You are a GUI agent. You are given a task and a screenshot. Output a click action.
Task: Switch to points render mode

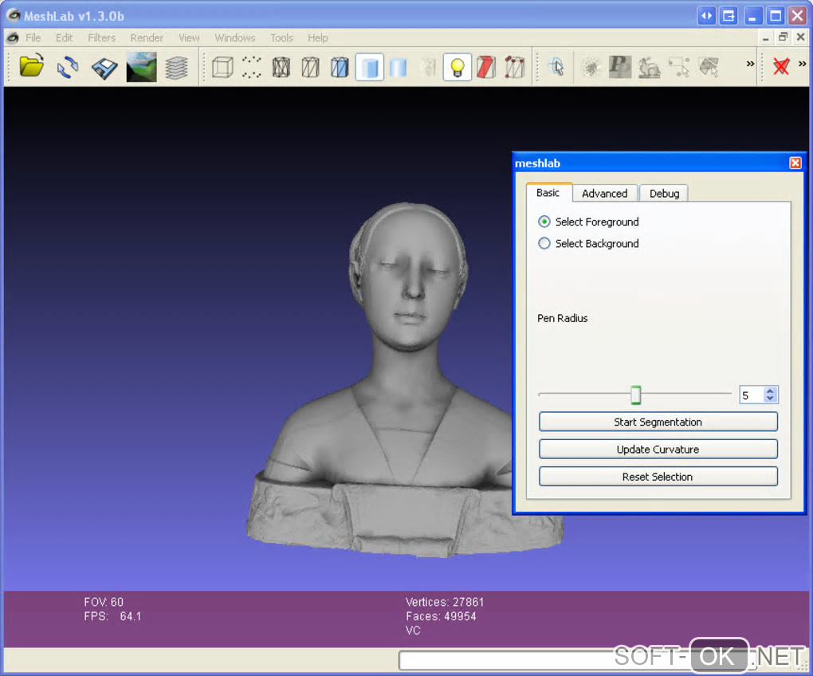click(x=252, y=67)
